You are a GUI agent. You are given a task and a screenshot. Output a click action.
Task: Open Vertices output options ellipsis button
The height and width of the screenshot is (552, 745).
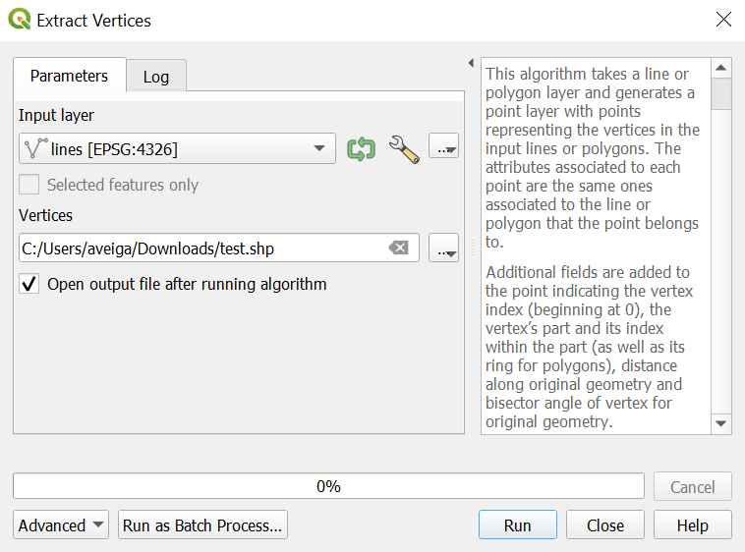click(x=444, y=248)
